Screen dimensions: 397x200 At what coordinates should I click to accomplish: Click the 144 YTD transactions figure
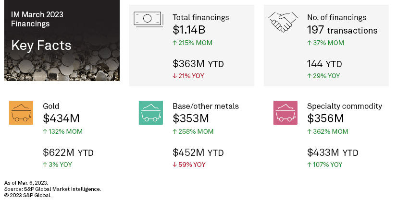(x=324, y=64)
